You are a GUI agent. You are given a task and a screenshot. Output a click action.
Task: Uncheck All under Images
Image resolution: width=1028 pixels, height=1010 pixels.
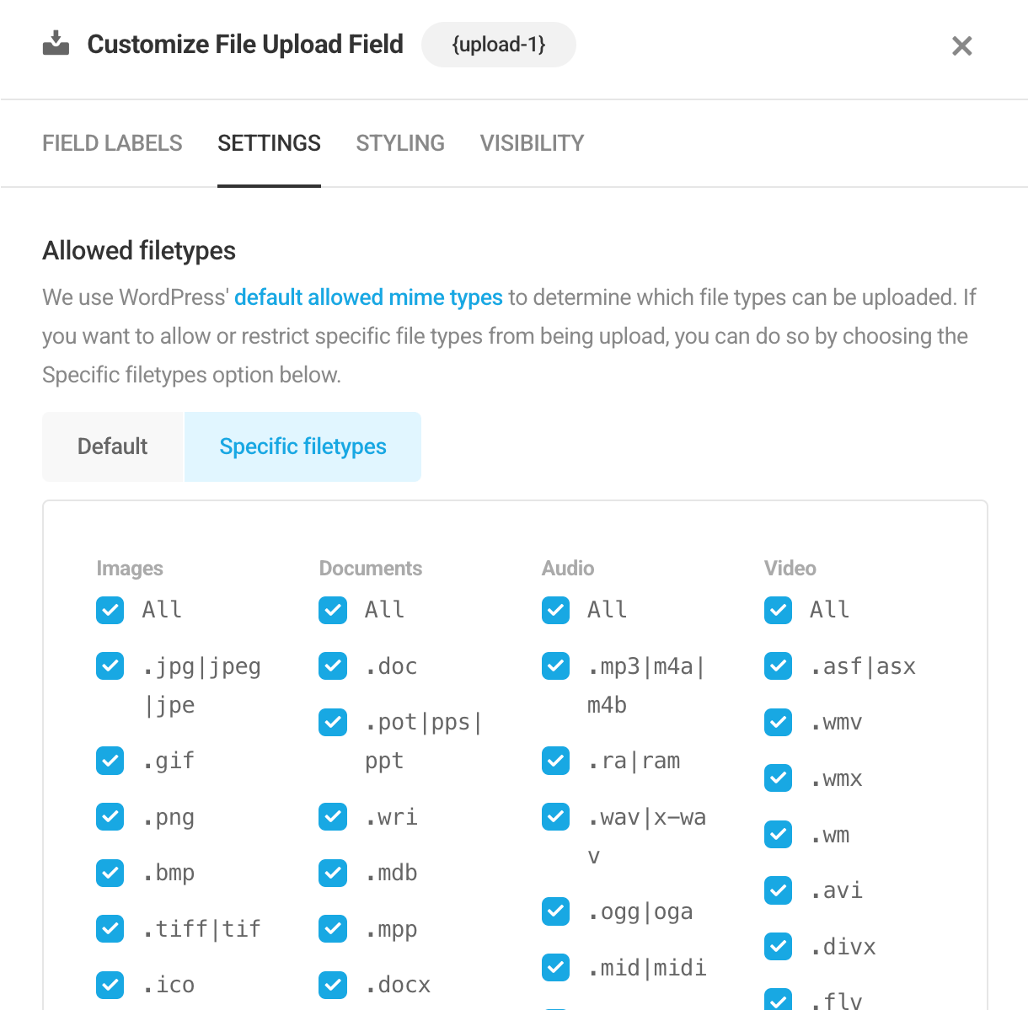click(110, 611)
